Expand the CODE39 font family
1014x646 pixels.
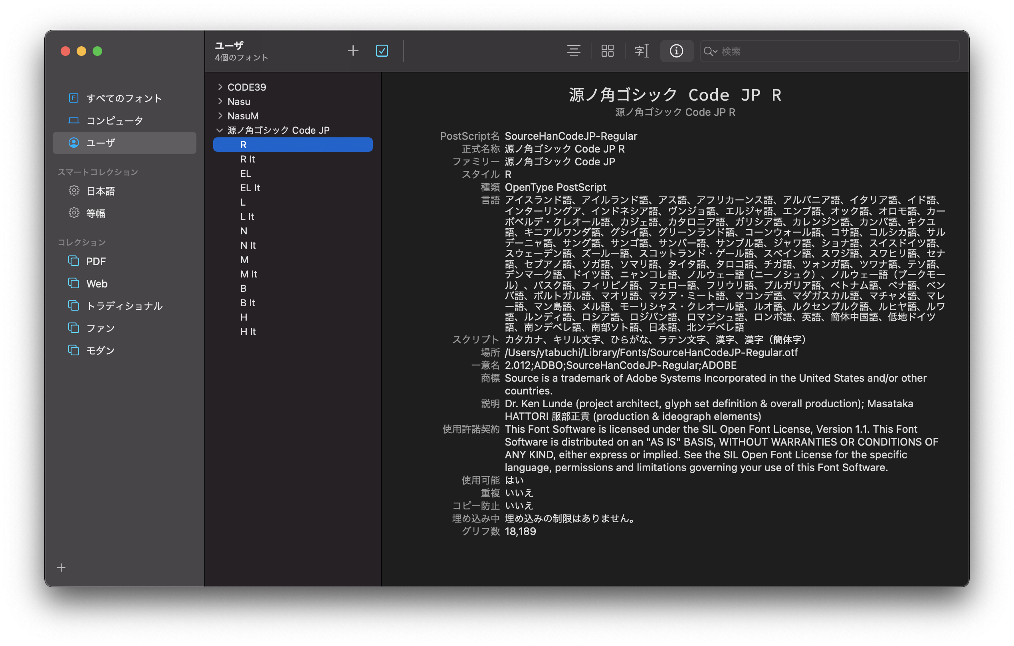[x=220, y=87]
